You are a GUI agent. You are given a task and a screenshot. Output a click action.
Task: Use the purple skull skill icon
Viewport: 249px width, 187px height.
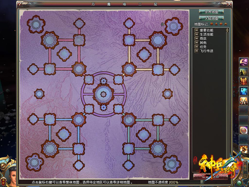pyautogui.click(x=244, y=62)
